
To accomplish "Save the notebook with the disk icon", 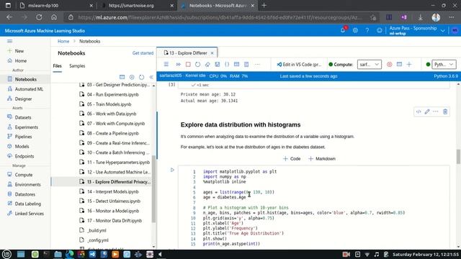I will pyautogui.click(x=218, y=64).
